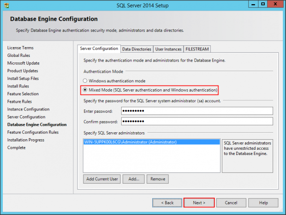Click Feature Configuration Rules step
The width and height of the screenshot is (286, 215).
33,132
